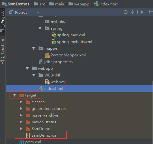Click the spring-mybatis.xml file icon
The width and height of the screenshot is (153, 144).
[54, 42]
